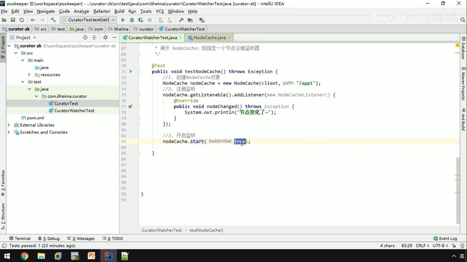The image size is (467, 262).
Task: Start debugging with the bug icon
Action: (132, 20)
